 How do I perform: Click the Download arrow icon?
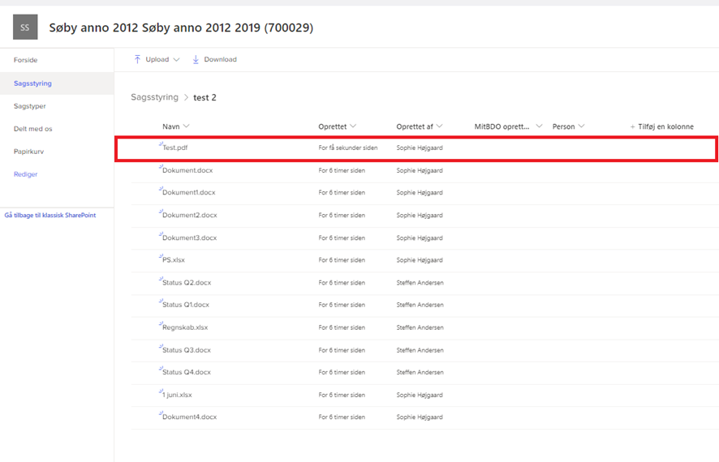coord(196,59)
